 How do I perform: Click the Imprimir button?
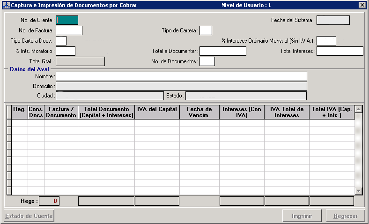302,216
